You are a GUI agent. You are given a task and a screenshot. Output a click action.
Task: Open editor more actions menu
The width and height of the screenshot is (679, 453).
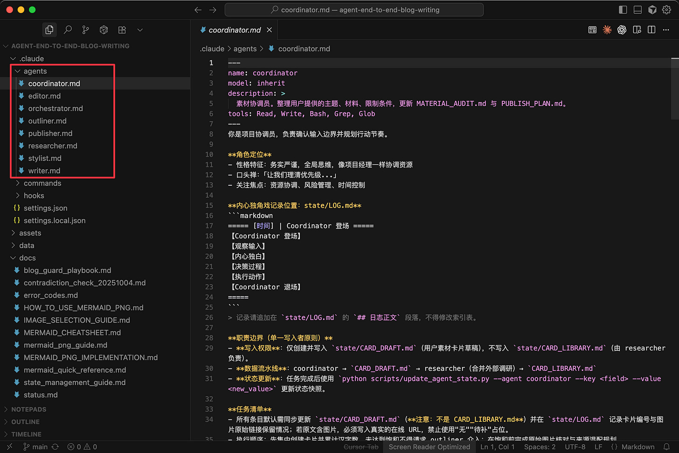click(x=666, y=30)
